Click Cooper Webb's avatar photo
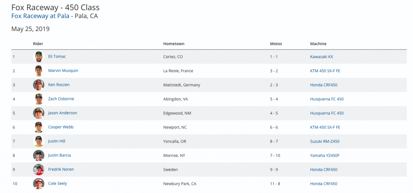The height and width of the screenshot is (193, 413). (39, 127)
